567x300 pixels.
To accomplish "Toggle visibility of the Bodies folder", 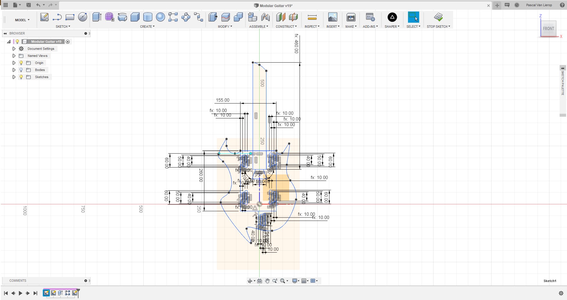I will (x=21, y=70).
